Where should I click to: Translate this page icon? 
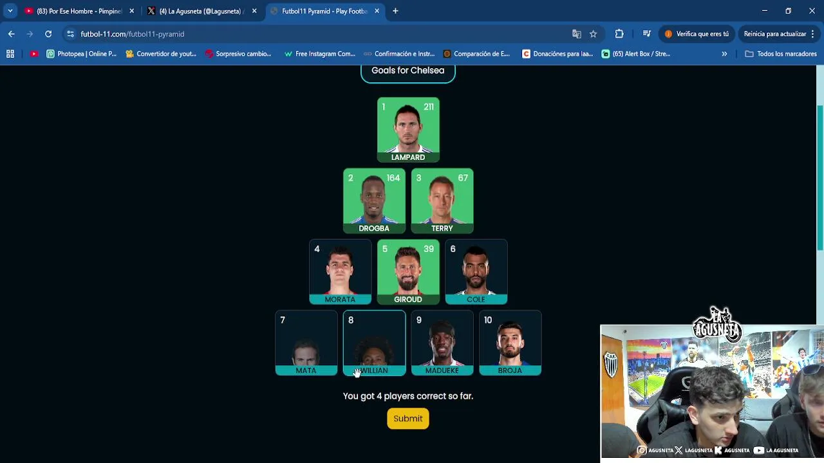point(577,34)
